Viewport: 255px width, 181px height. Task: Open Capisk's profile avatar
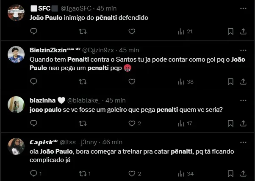click(x=16, y=146)
